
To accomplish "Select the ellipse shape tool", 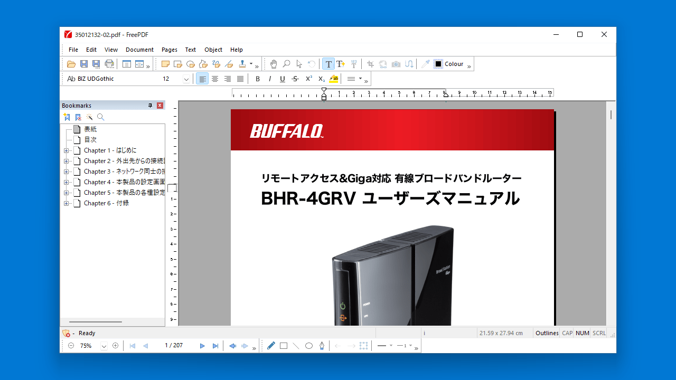I will coord(309,346).
